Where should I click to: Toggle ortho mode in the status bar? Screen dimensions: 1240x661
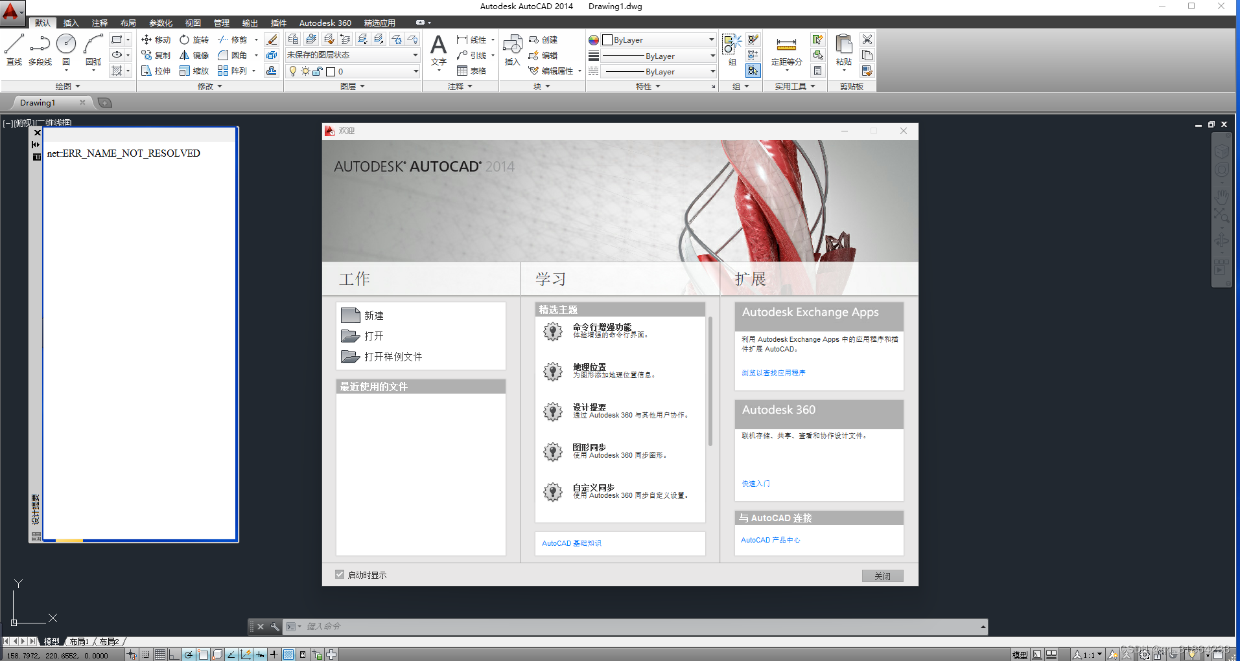174,655
